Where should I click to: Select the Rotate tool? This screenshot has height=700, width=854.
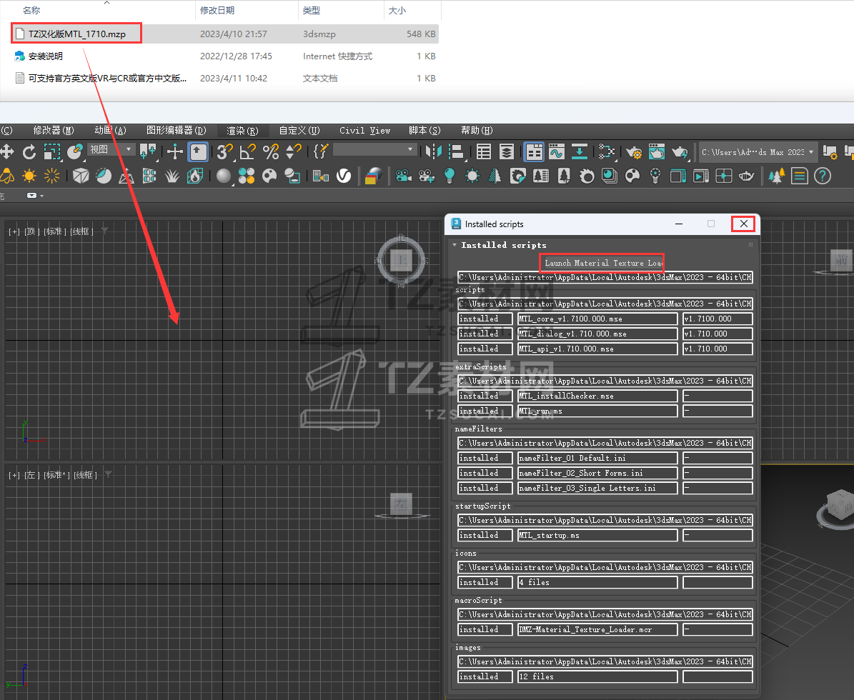click(29, 151)
